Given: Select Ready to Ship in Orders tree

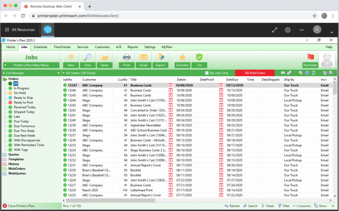Looking at the screenshot, I should coord(23,98).
